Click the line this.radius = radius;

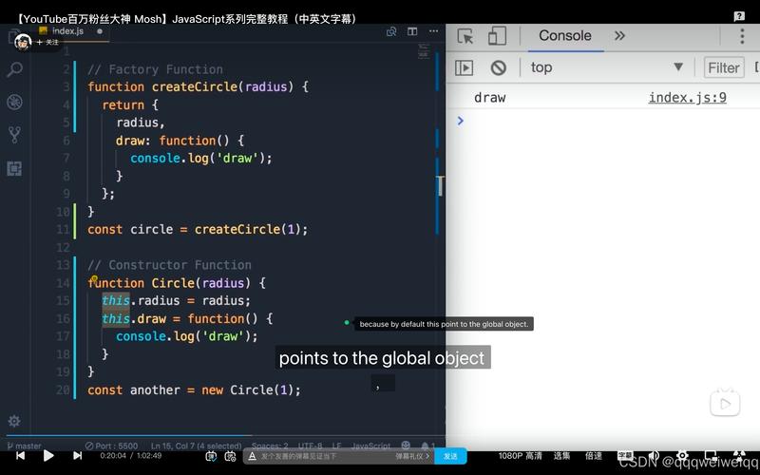coord(176,301)
